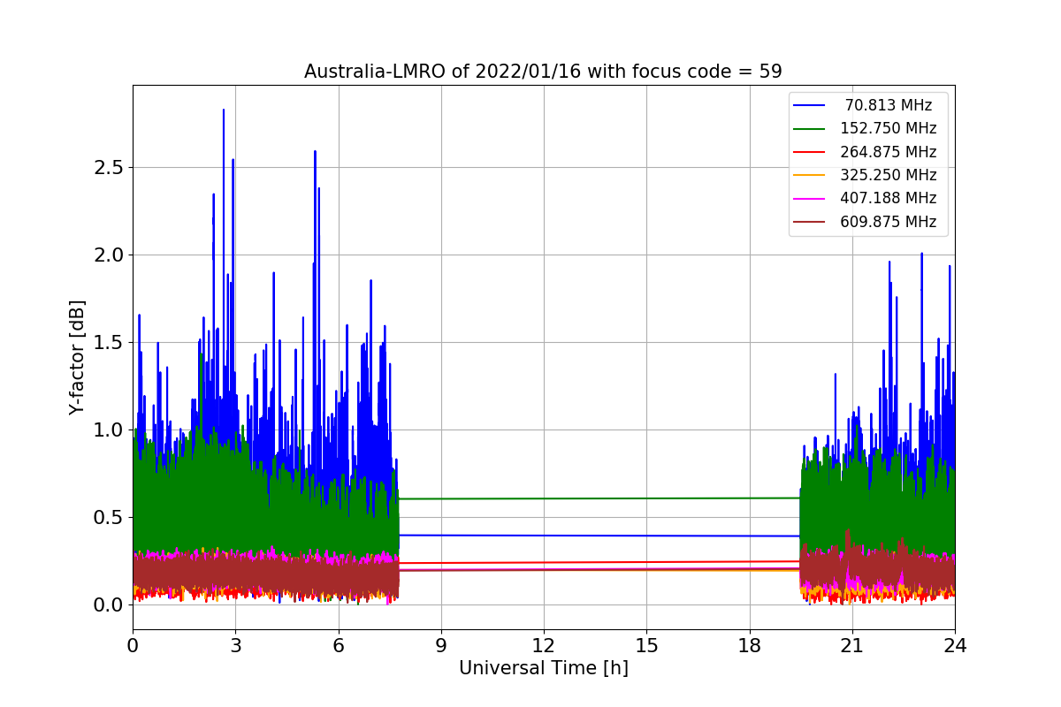Click the magenta legend line for 407.188 MHz
The width and height of the screenshot is (1061, 707).
810,199
